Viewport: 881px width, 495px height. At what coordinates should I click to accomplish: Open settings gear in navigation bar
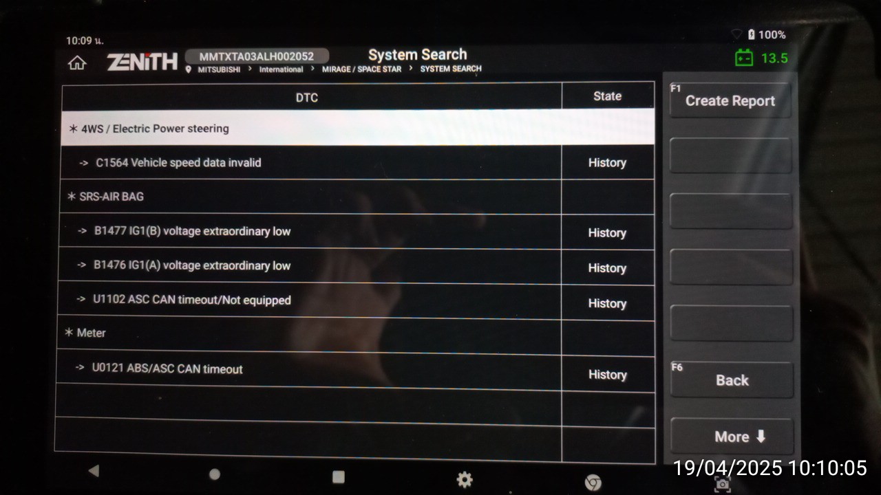click(x=465, y=479)
